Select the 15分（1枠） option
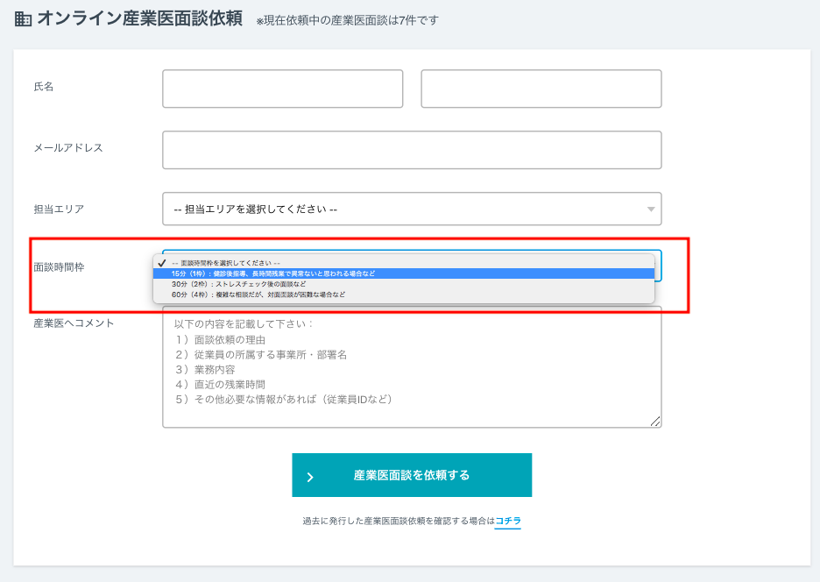This screenshot has width=820, height=582. (x=404, y=273)
